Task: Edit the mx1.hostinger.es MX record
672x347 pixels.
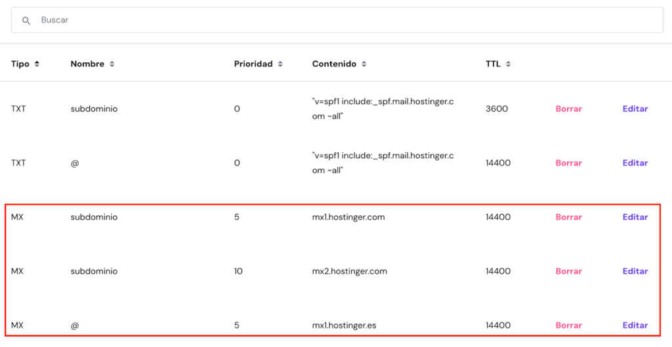Action: tap(635, 325)
